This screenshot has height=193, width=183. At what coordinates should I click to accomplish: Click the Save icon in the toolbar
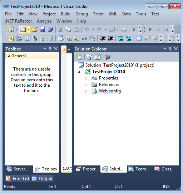pos(43,29)
